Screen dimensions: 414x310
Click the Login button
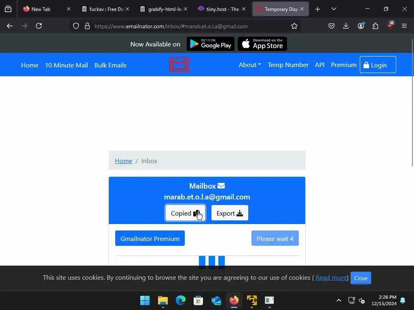[378, 65]
